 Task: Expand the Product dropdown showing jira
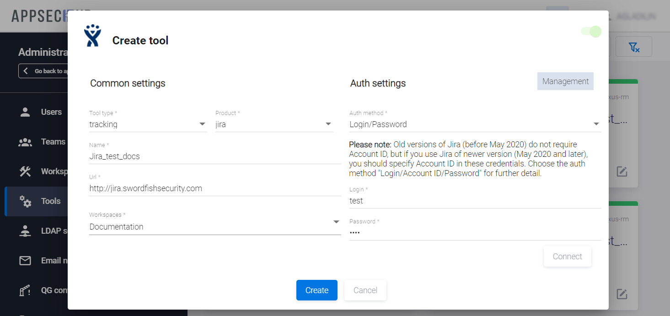pyautogui.click(x=273, y=124)
